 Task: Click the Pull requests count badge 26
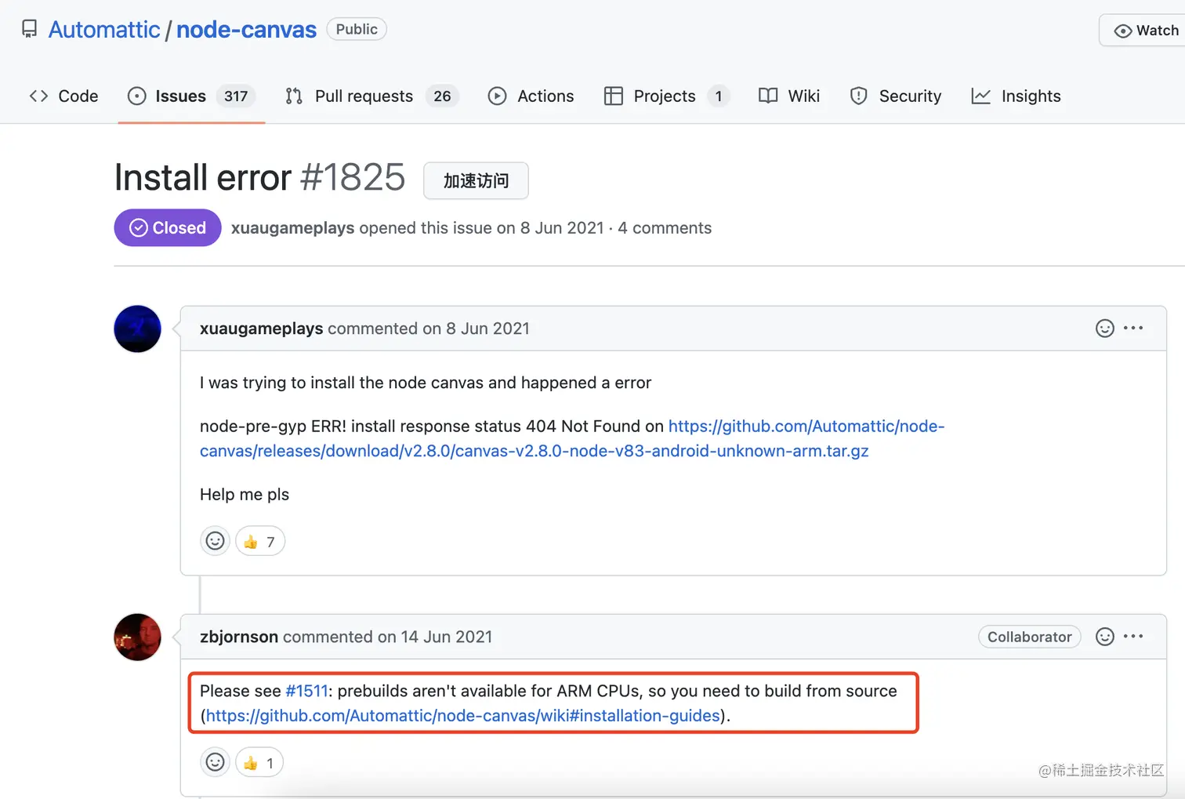[x=442, y=96]
